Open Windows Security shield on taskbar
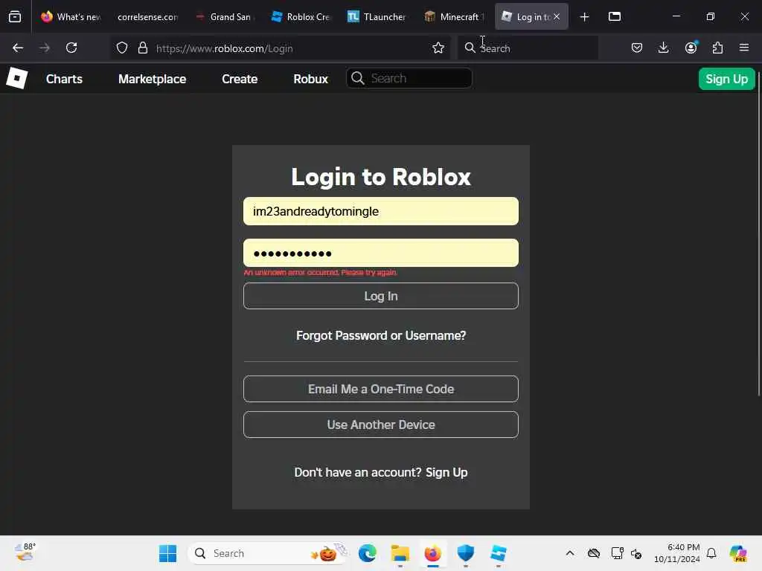This screenshot has height=571, width=762. 466,553
